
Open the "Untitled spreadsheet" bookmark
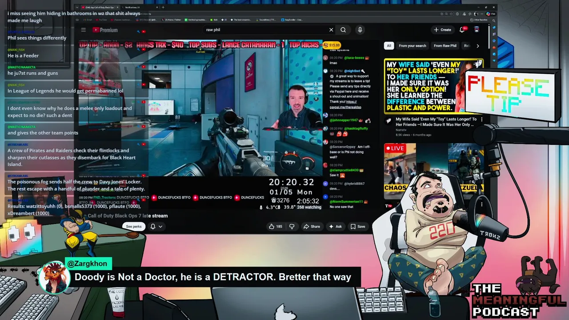pyautogui.click(x=195, y=20)
